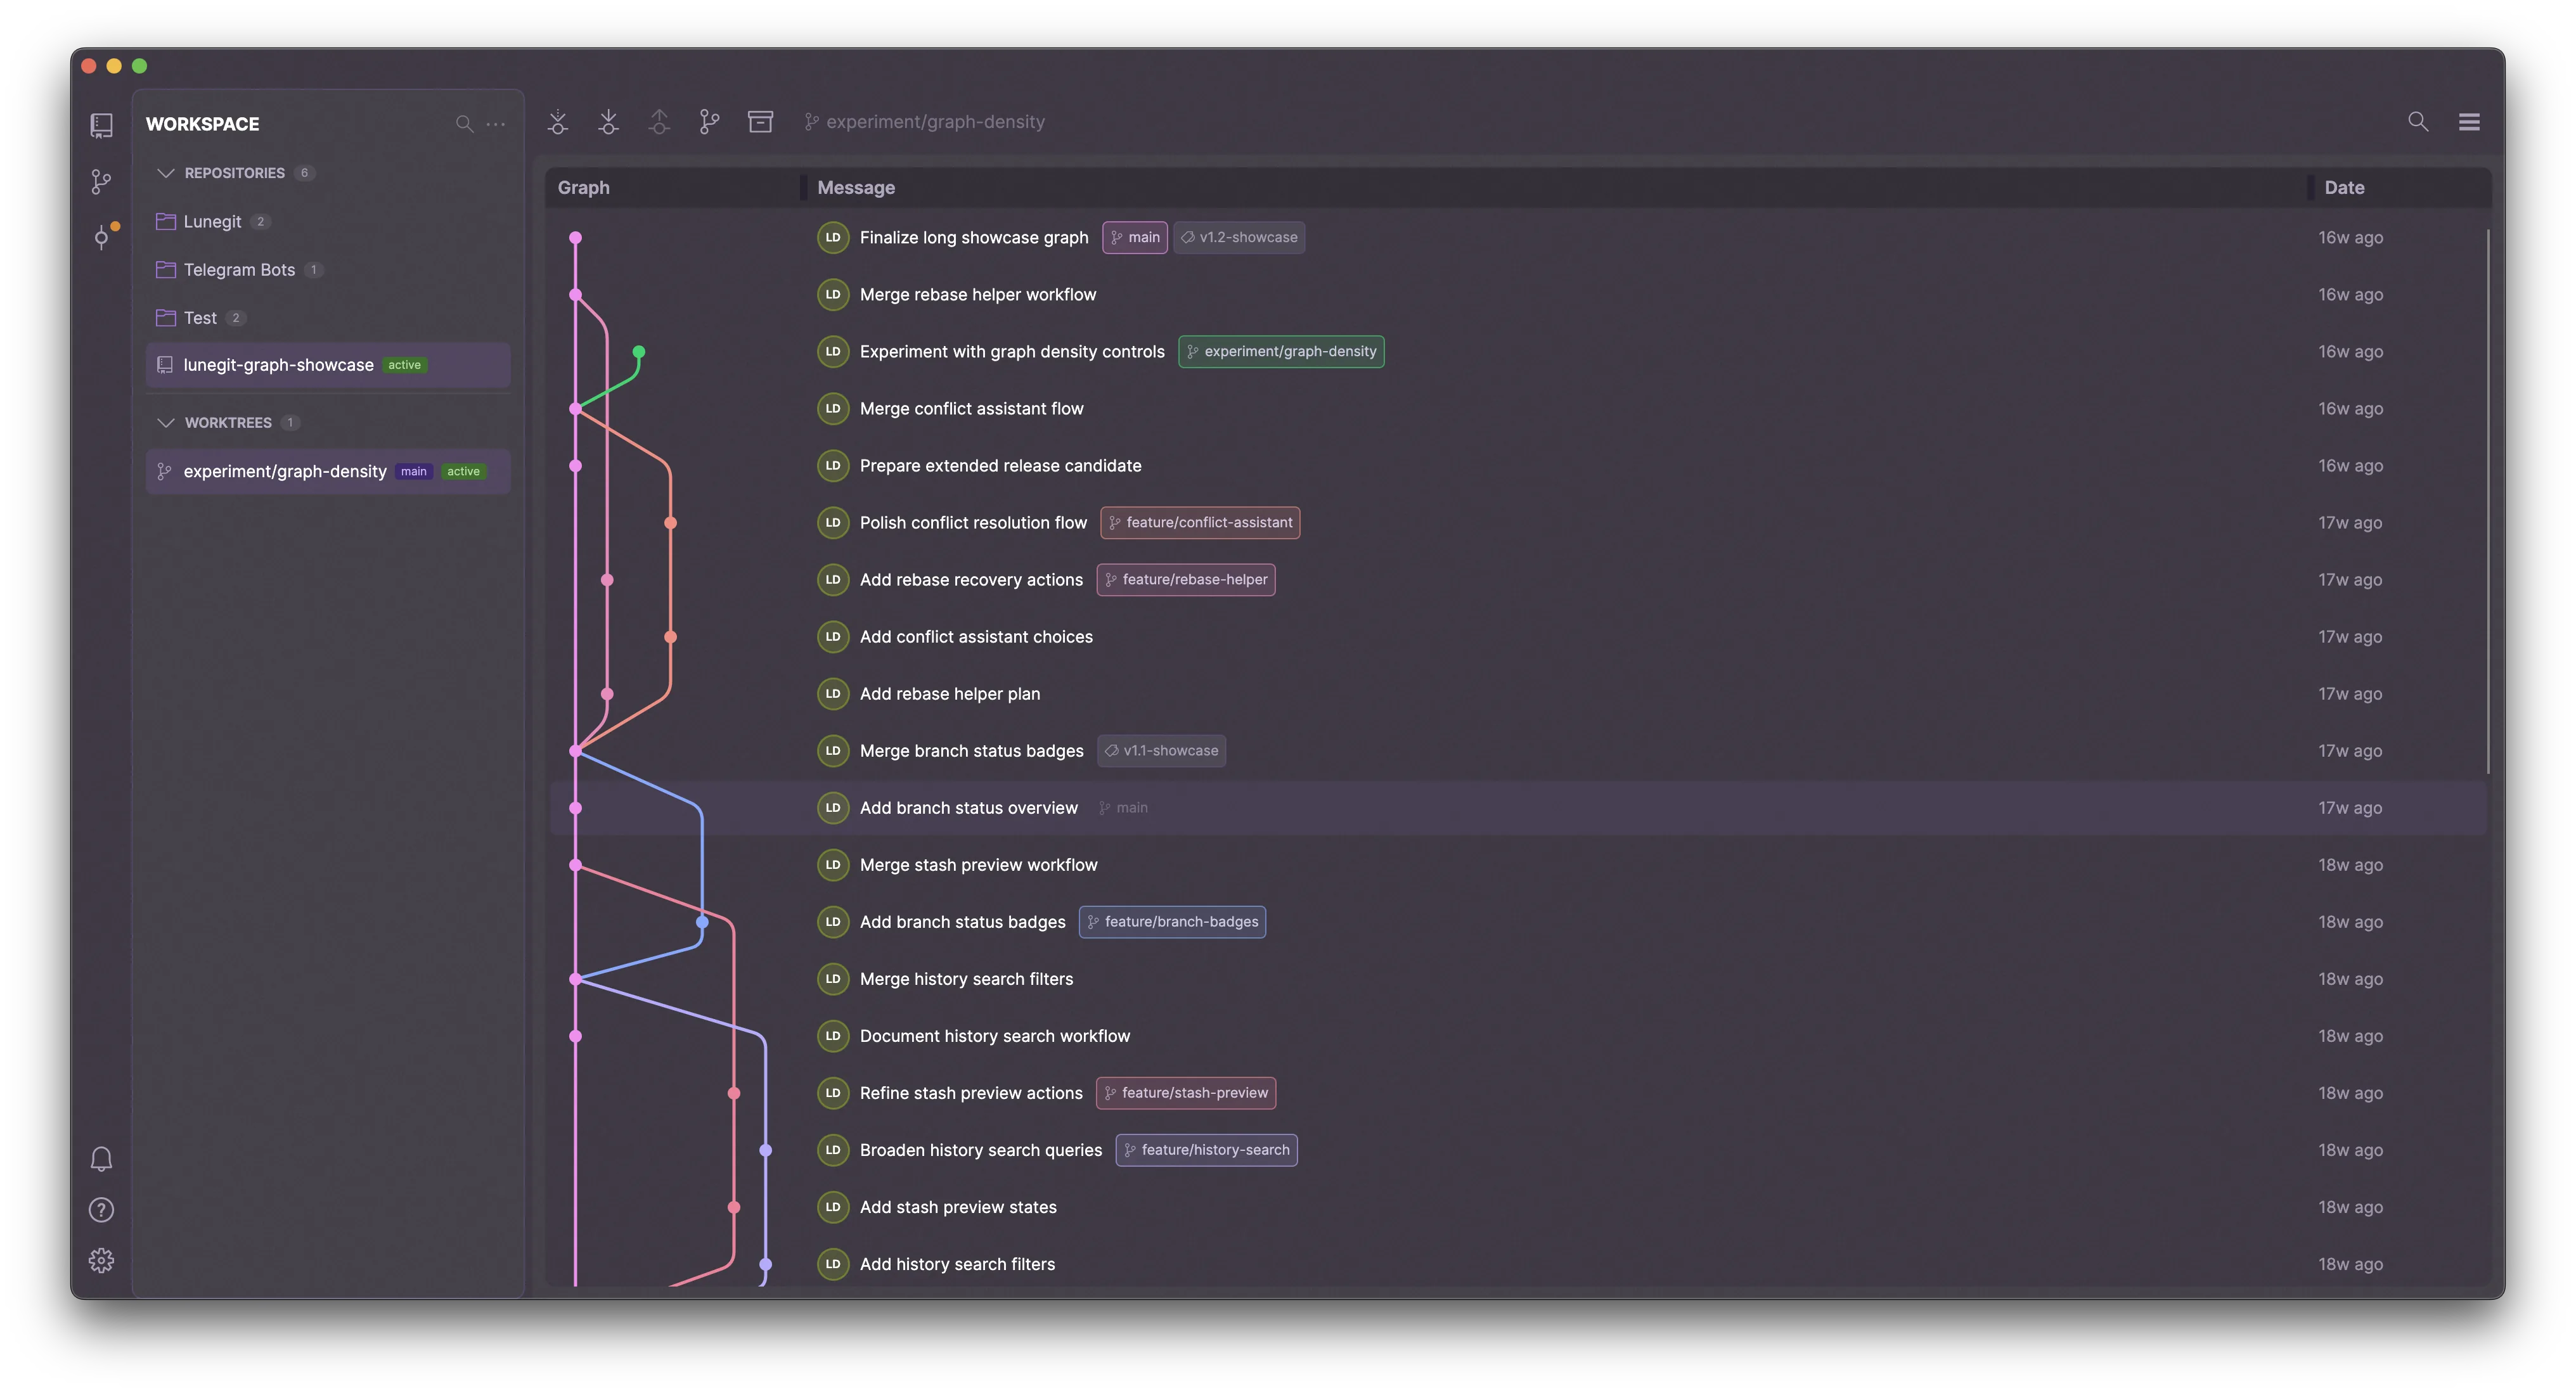Select the 'Merge history search filters' commit
Image resolution: width=2576 pixels, height=1393 pixels.
pos(1518,979)
